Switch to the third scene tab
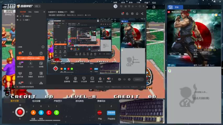 pyautogui.click(x=37, y=12)
